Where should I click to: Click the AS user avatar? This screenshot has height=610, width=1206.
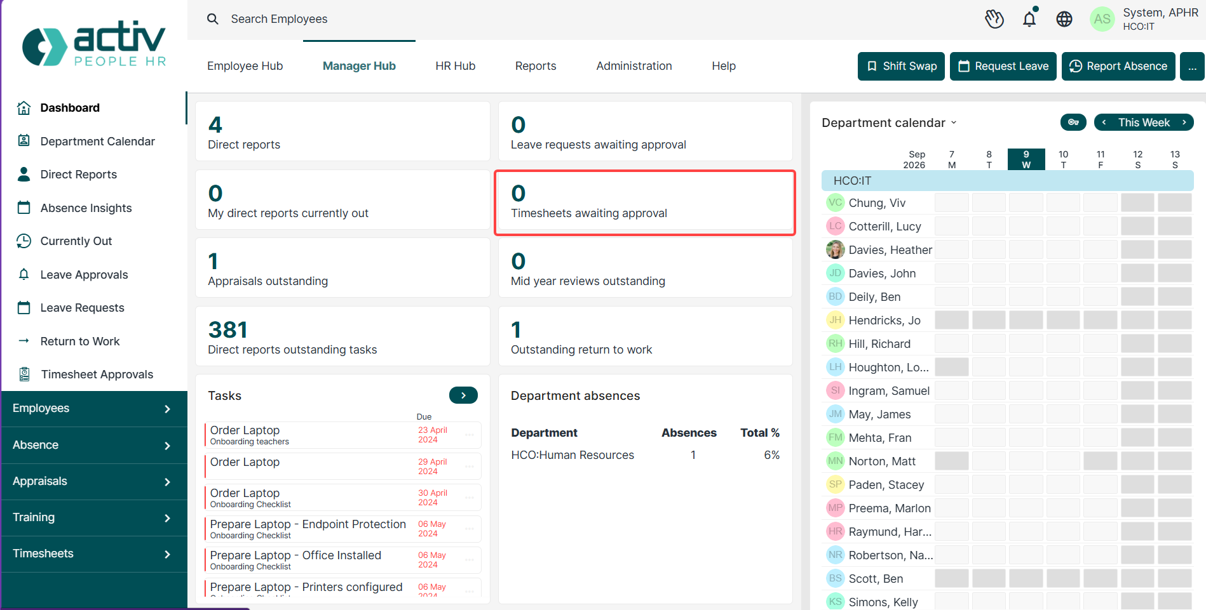point(1102,19)
